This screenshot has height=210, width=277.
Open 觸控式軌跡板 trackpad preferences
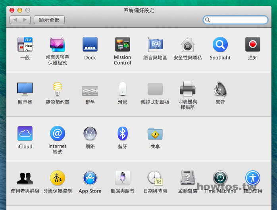click(155, 89)
